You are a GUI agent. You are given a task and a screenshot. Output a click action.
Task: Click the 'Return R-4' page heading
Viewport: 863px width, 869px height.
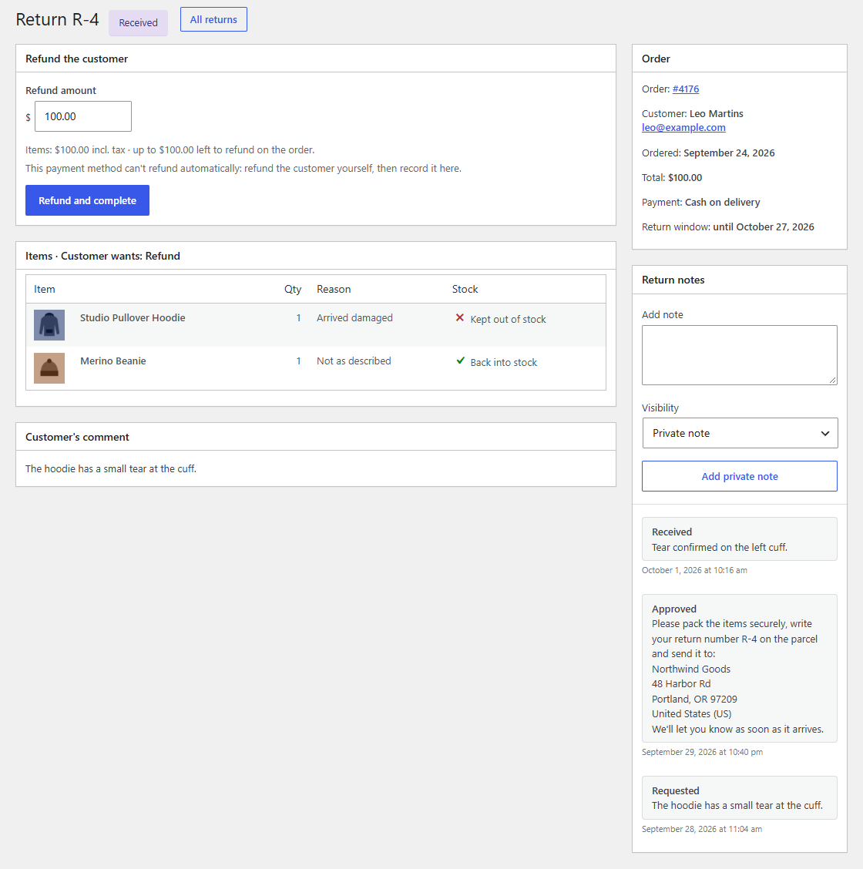[57, 19]
